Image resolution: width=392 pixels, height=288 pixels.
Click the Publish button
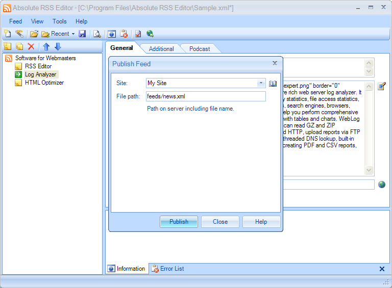(179, 222)
